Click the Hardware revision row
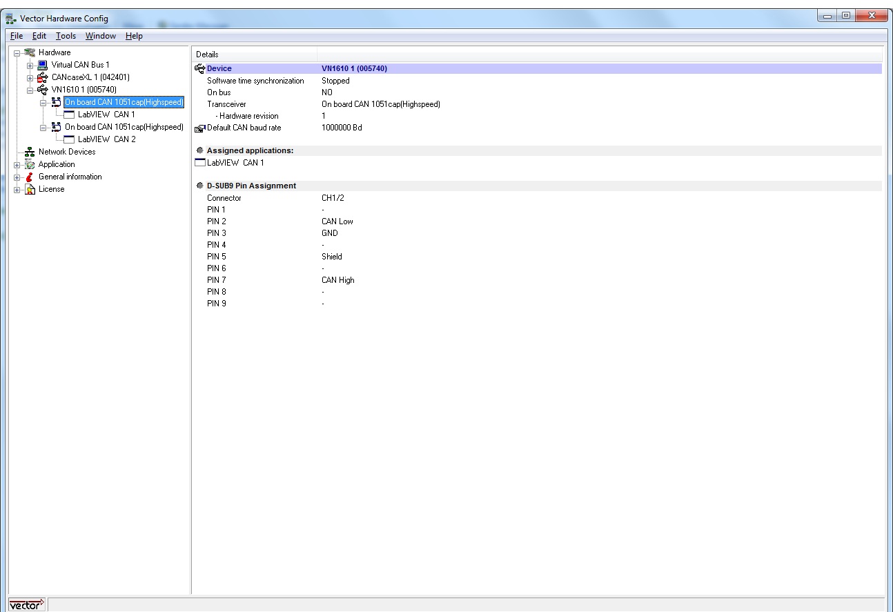The image size is (893, 612). [x=538, y=116]
